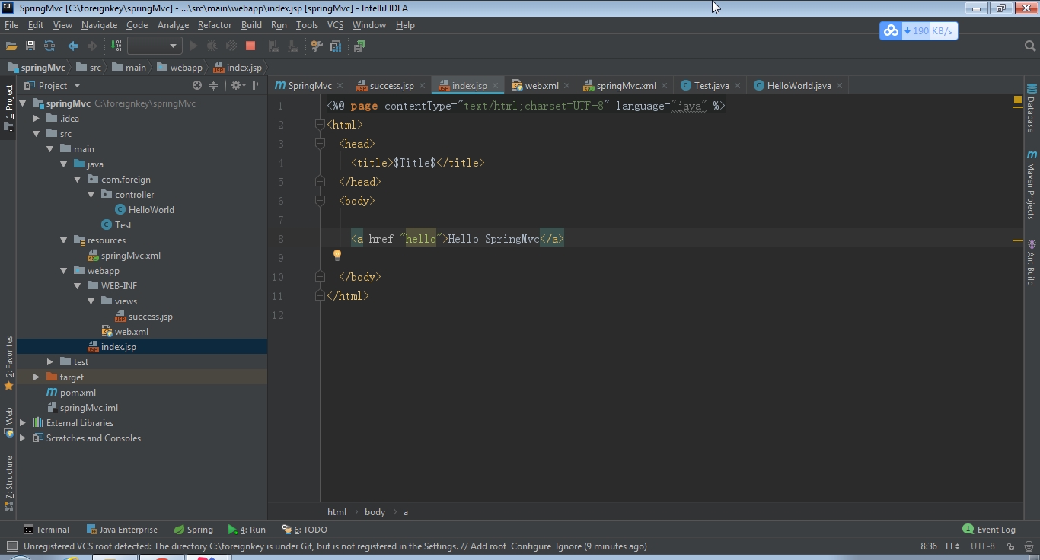Switch to the HelloWorld.java tab
The height and width of the screenshot is (560, 1040).
(x=799, y=86)
